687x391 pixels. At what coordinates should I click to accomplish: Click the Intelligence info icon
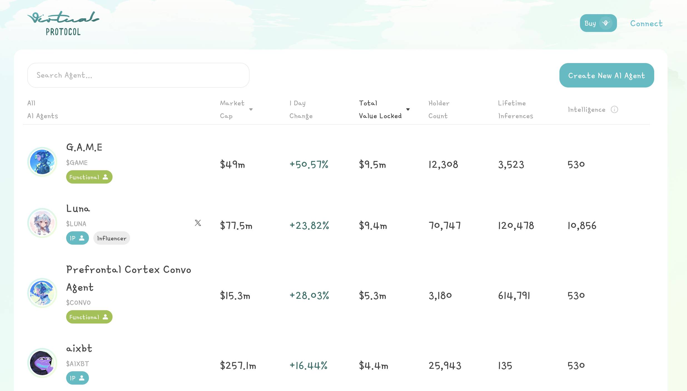(x=614, y=109)
